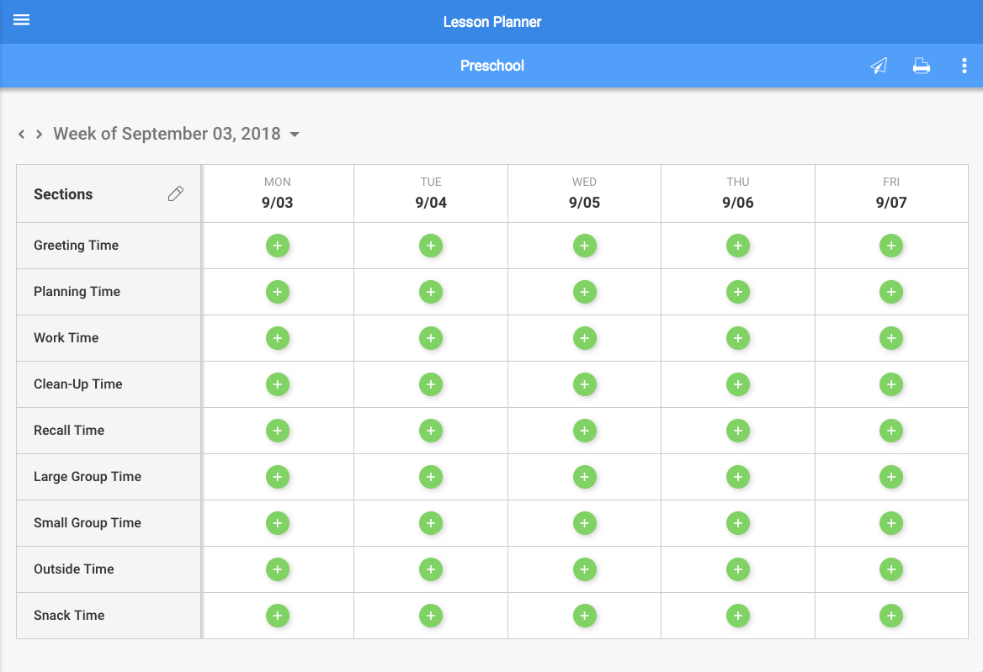Viewport: 983px width, 672px height.
Task: Click the Recall Time section label
Action: (x=69, y=431)
